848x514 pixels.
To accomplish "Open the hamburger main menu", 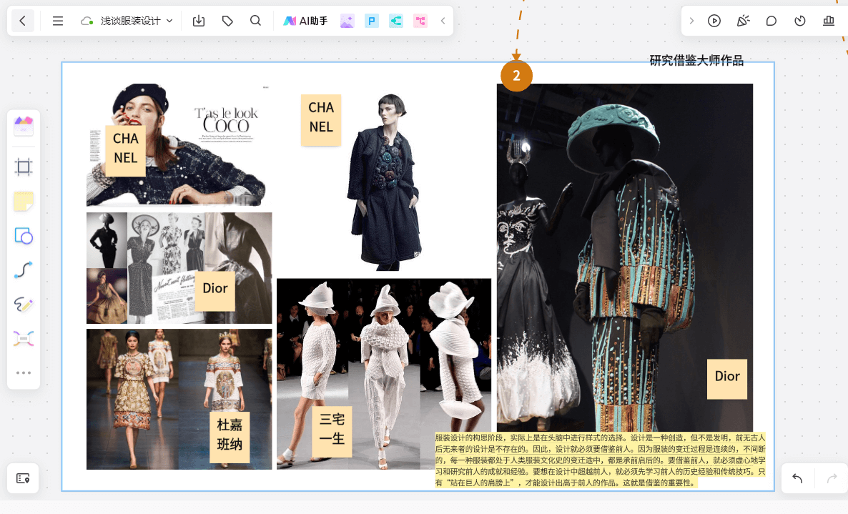I will pyautogui.click(x=58, y=21).
